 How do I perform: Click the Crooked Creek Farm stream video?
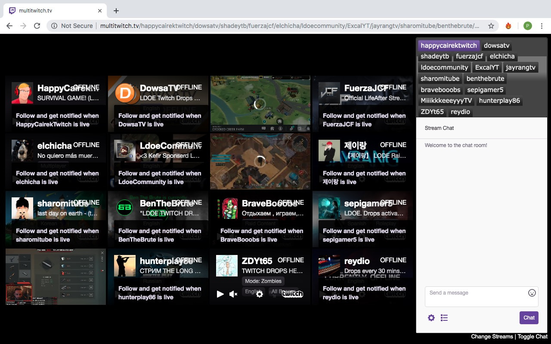tap(260, 104)
